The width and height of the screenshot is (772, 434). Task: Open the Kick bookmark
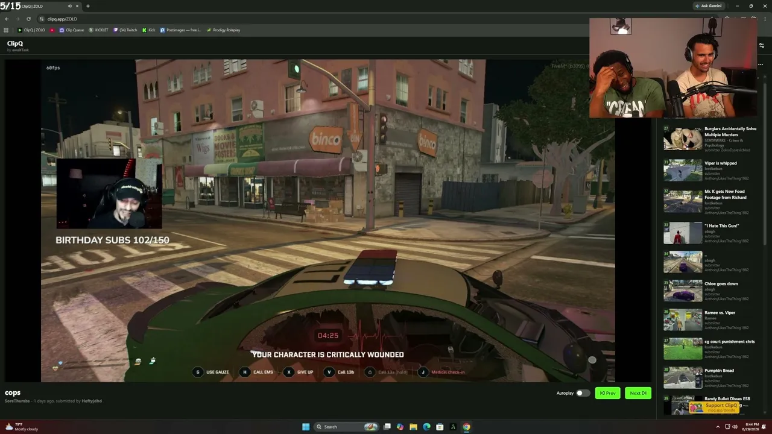[148, 30]
